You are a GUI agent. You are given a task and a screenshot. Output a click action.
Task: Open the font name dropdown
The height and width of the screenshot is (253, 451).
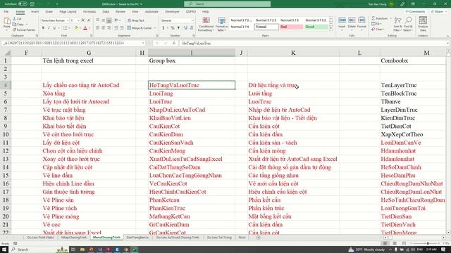point(68,20)
